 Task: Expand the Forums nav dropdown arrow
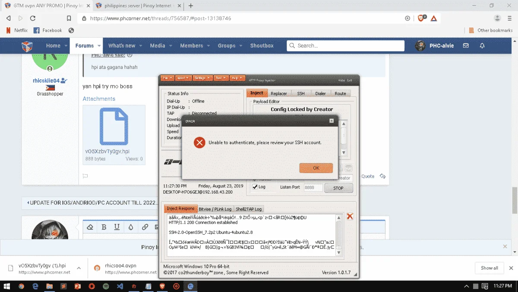99,46
